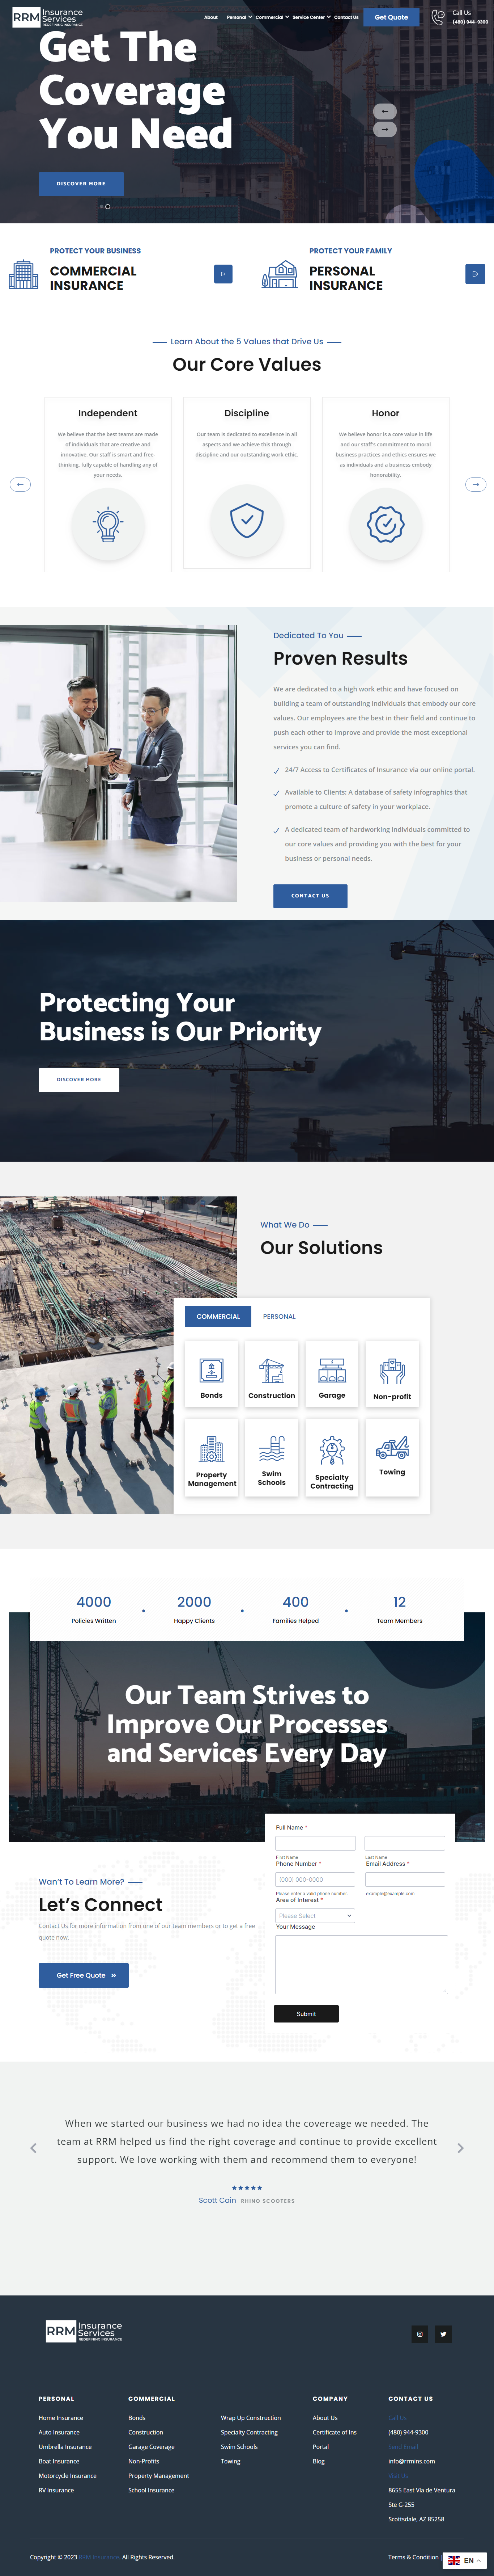Open the Swim Schools icon
The width and height of the screenshot is (494, 2576).
271,1449
